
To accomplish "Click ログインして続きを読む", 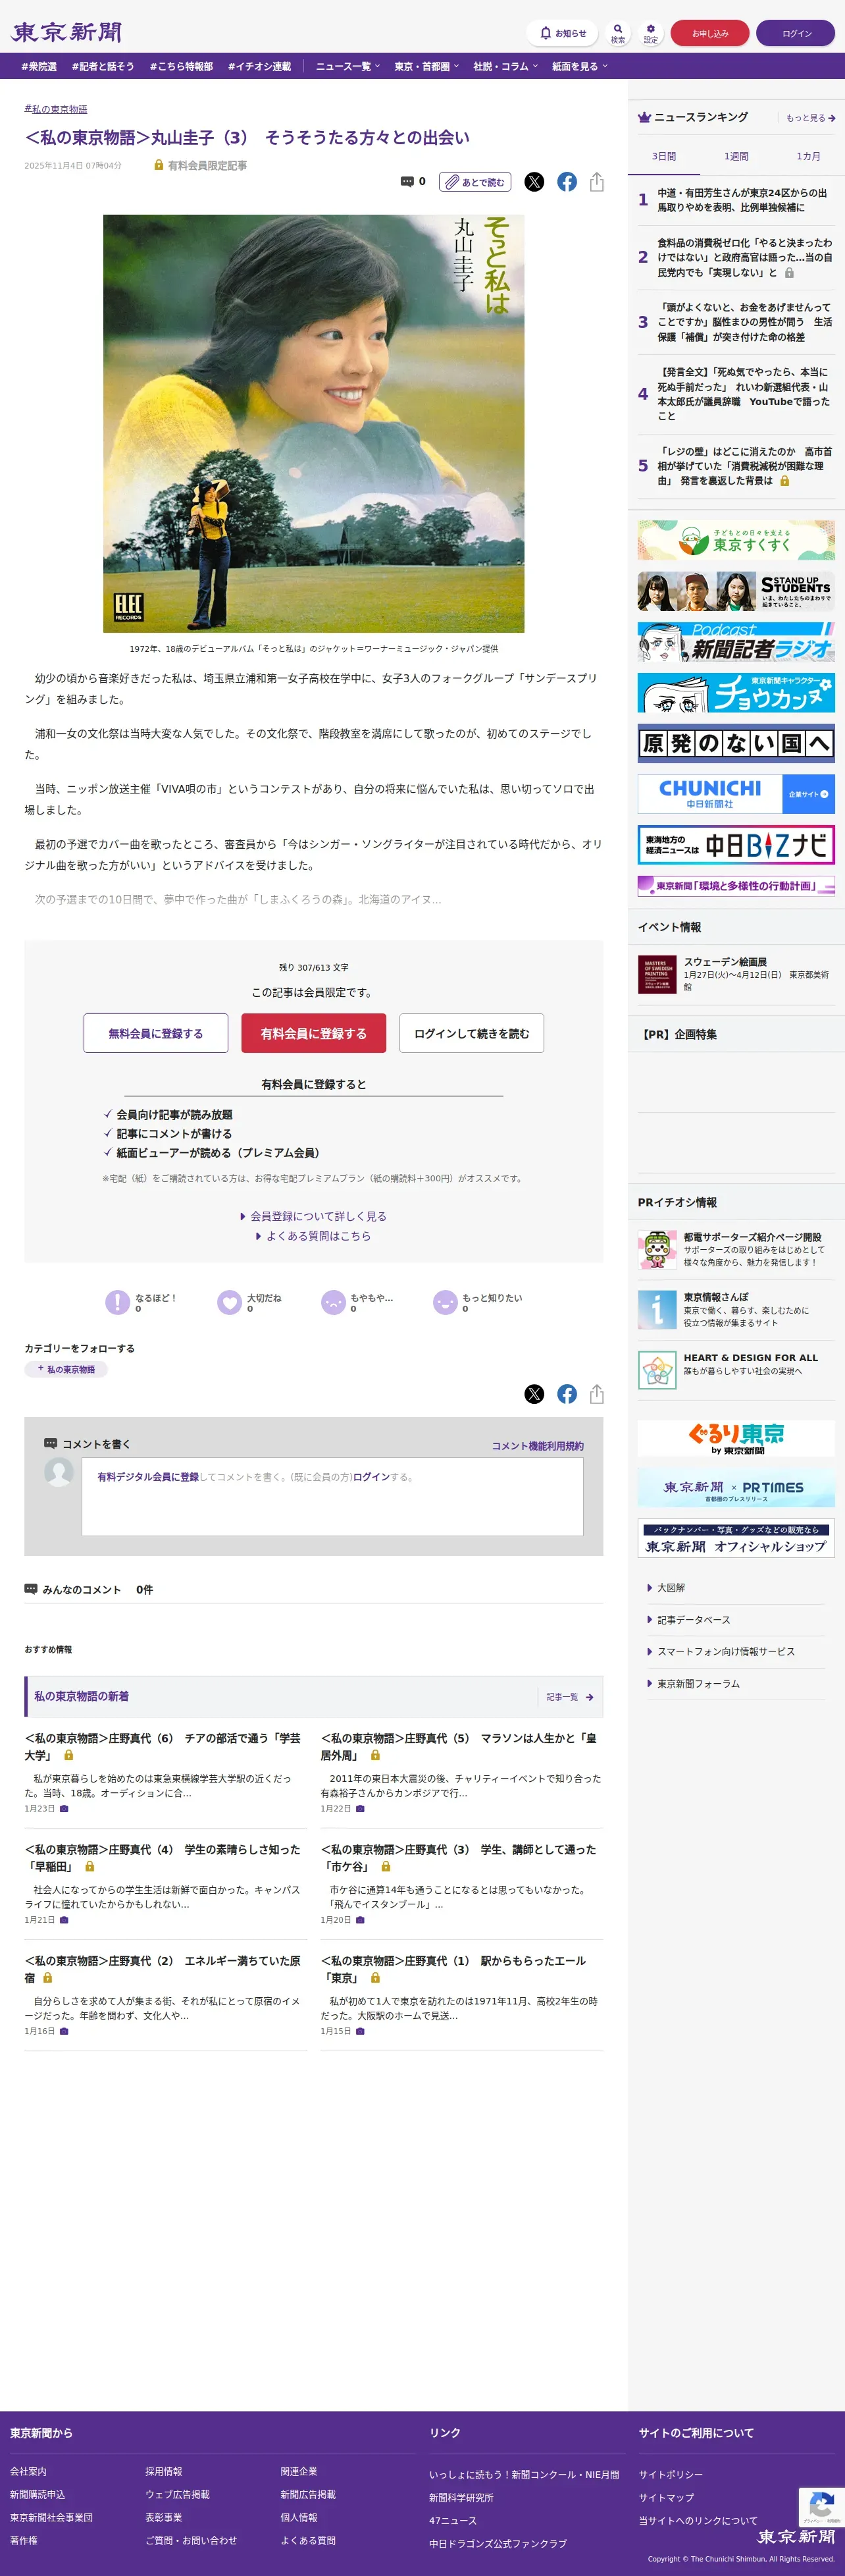I will (x=472, y=1033).
